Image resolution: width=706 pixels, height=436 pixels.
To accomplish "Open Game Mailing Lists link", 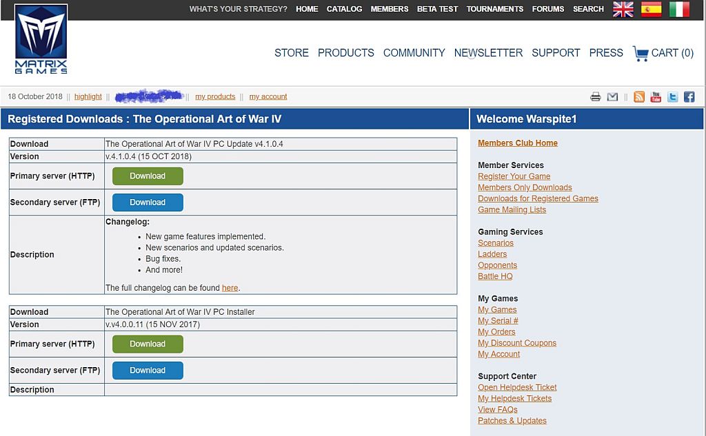I will (x=512, y=209).
